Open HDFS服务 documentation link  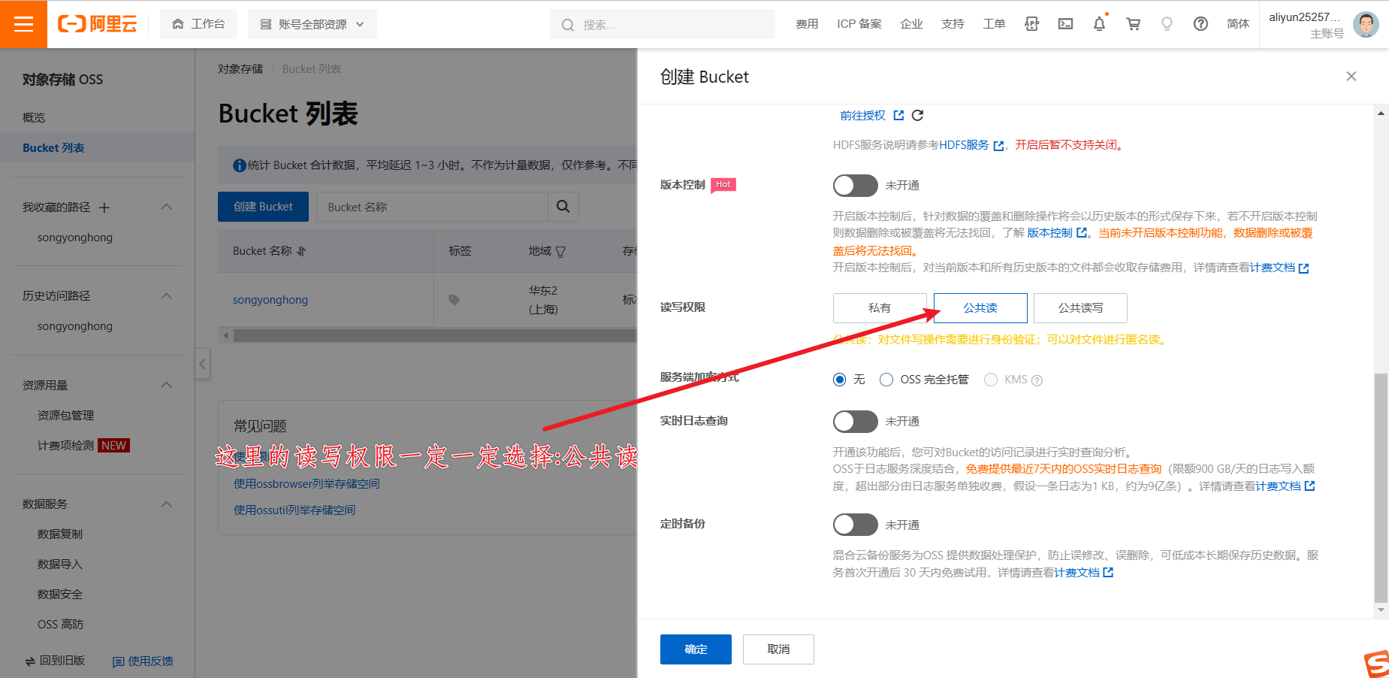tap(964, 145)
